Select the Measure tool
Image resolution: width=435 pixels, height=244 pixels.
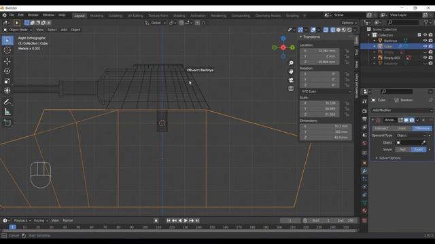(x=7, y=112)
